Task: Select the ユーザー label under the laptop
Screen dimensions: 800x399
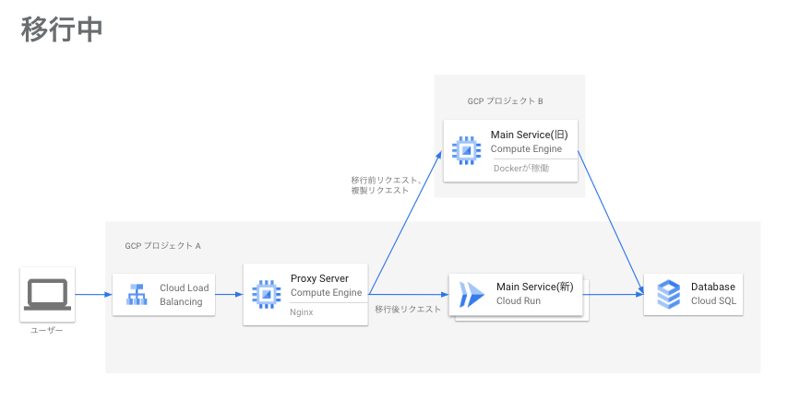Action: pos(47,329)
